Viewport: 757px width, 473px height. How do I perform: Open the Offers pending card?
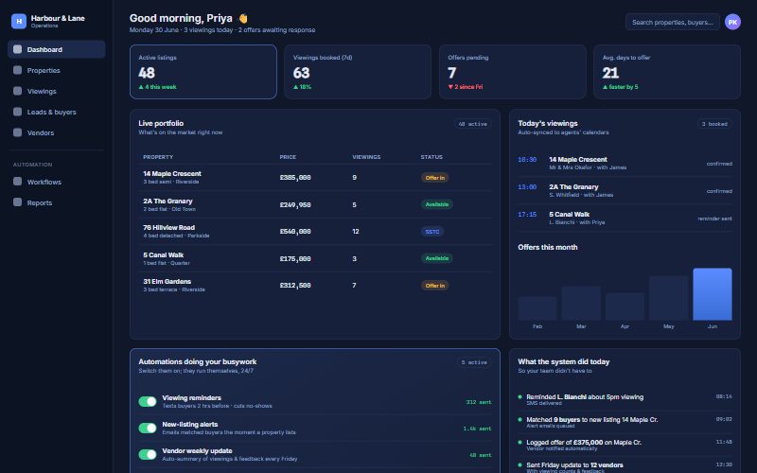pyautogui.click(x=512, y=72)
